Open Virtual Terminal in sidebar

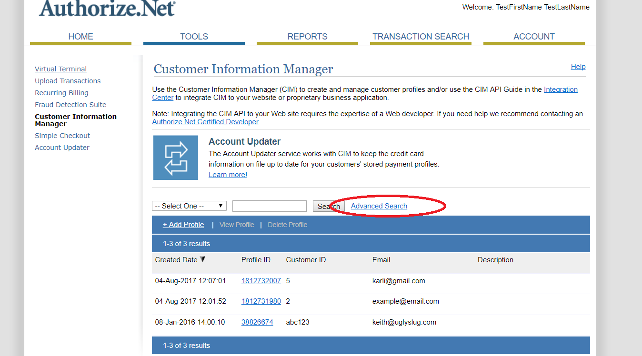pos(60,69)
